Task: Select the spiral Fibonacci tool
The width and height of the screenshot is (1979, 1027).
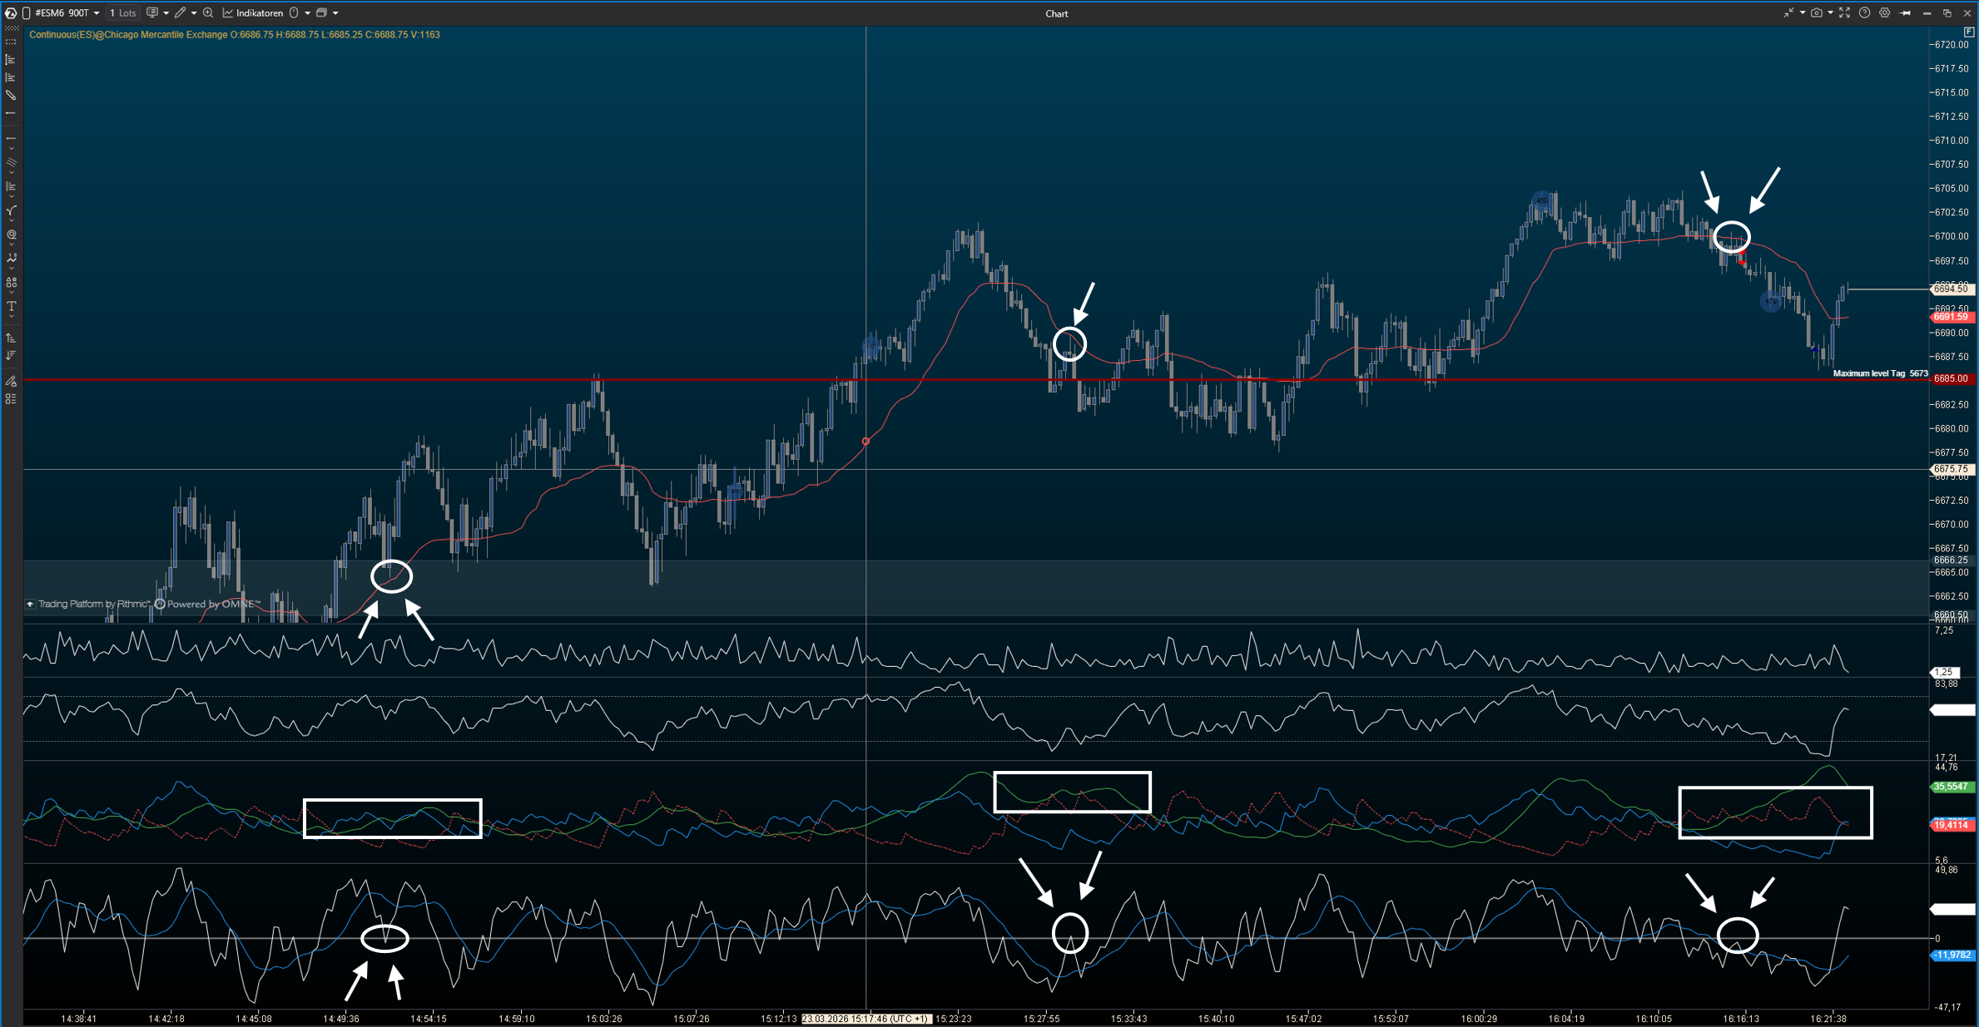Action: [11, 235]
